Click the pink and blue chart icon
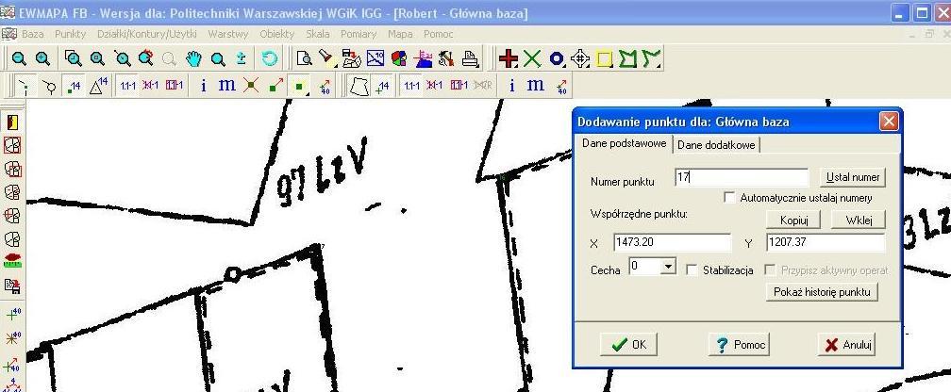Viewport: 951px width, 392px height. (423, 58)
